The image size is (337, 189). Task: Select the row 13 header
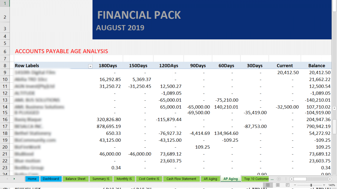pos(5,100)
